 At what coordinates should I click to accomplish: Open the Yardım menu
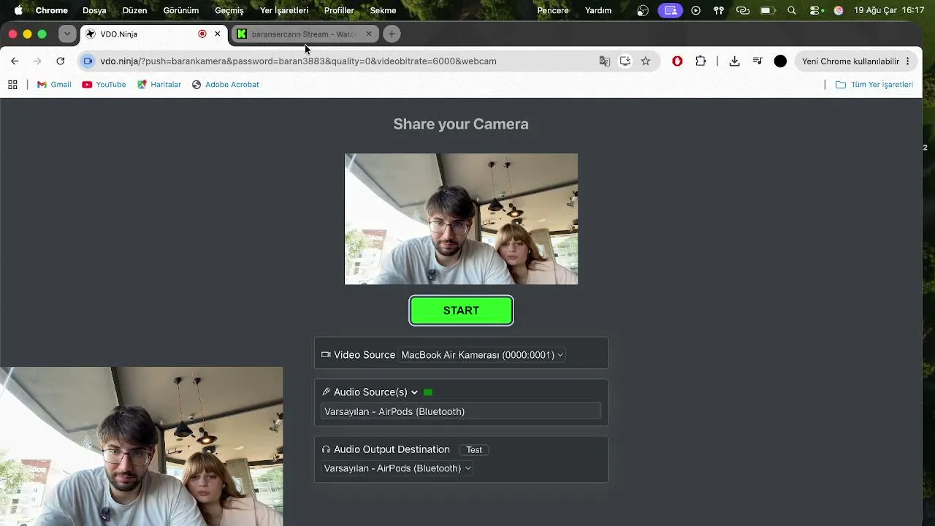(598, 10)
